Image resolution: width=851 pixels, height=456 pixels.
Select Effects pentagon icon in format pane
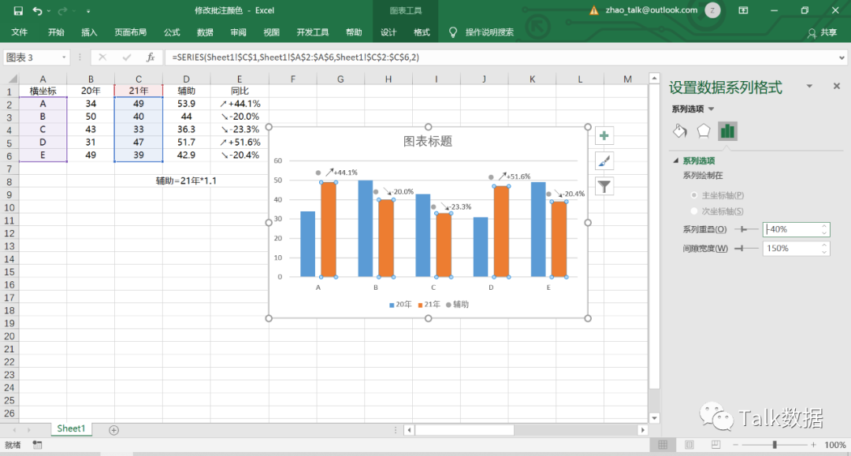704,131
